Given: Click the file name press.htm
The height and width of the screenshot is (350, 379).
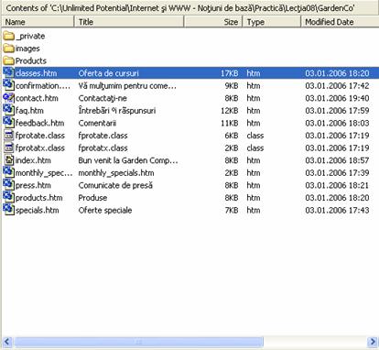Looking at the screenshot, I should pyautogui.click(x=33, y=186).
